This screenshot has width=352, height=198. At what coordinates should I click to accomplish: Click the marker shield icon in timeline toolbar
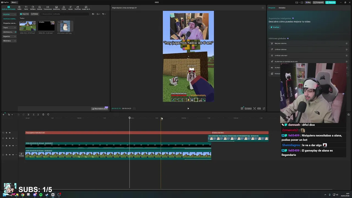click(x=48, y=114)
